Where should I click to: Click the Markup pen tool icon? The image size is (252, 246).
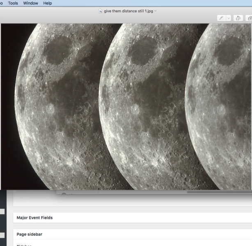pos(222,18)
